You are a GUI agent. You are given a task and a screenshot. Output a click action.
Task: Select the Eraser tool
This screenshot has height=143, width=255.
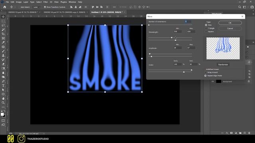pos(3,64)
